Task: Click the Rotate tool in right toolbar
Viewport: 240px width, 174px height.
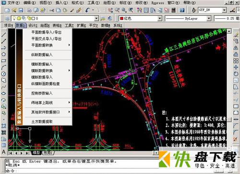Action: [236, 74]
